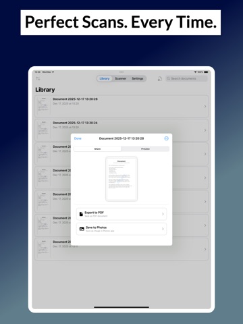
Task: Tap the scanned page preview in the sheet
Action: [122, 179]
